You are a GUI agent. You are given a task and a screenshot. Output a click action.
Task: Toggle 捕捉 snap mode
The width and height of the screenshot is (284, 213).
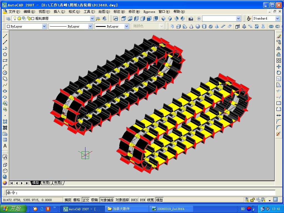(68, 200)
